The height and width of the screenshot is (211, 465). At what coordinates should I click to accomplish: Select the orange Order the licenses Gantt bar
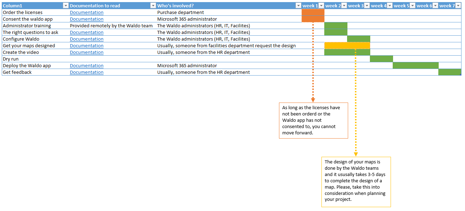[313, 15]
